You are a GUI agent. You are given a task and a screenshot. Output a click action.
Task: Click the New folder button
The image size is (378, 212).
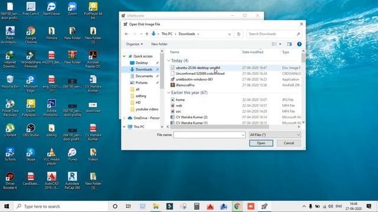[x=159, y=44]
